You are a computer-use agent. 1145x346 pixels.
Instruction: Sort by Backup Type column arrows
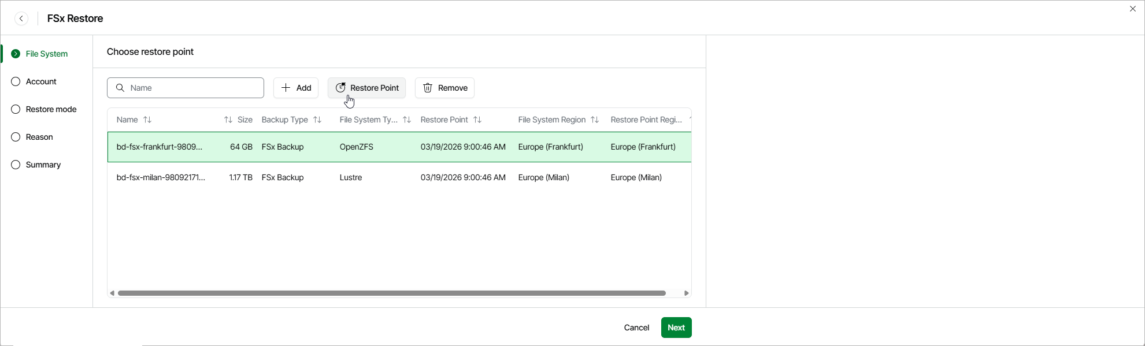tap(317, 120)
